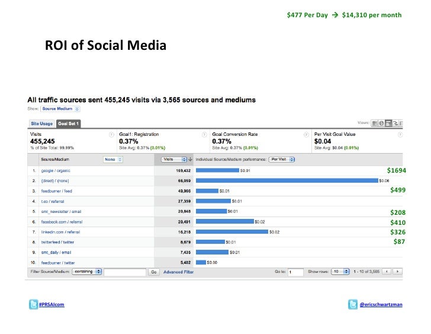Viewport: 431px width, 334px height.
Task: Click help icon for Goal Conversion Rate
Action: pos(308,134)
